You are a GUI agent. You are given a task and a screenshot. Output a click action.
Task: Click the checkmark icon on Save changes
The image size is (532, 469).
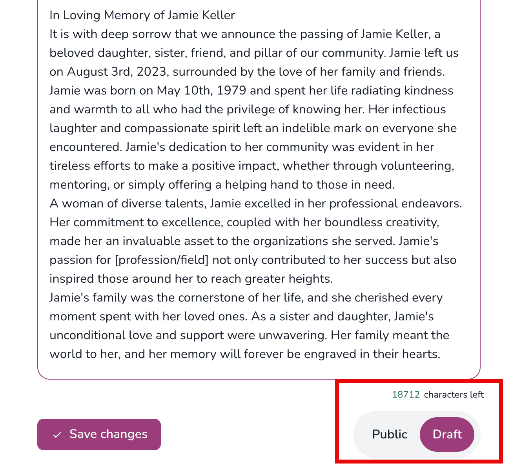coord(57,434)
